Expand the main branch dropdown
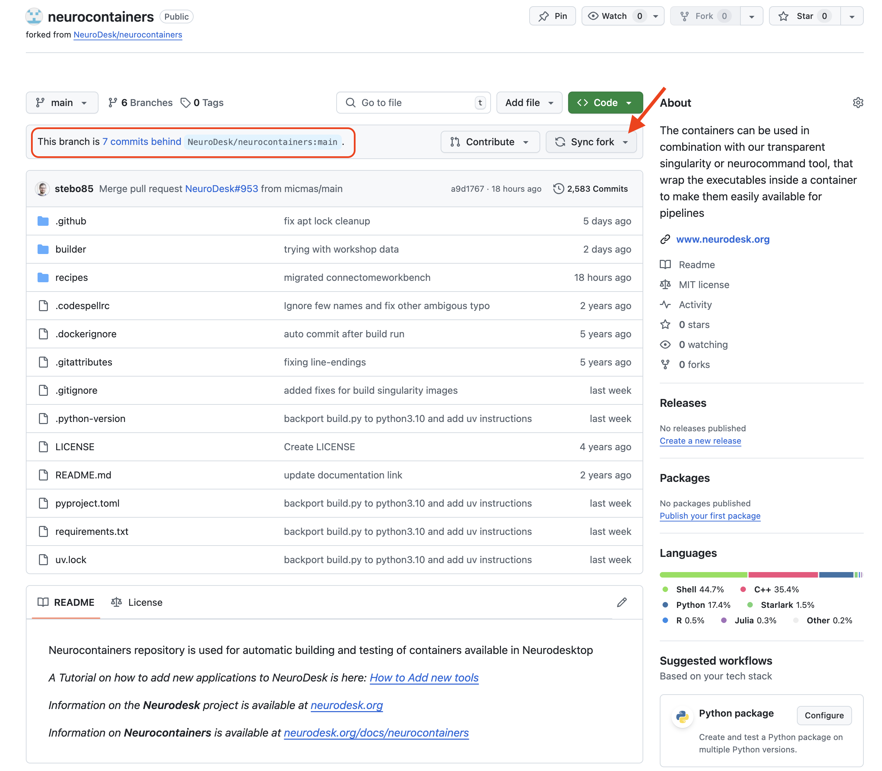The width and height of the screenshot is (882, 771). pos(62,103)
